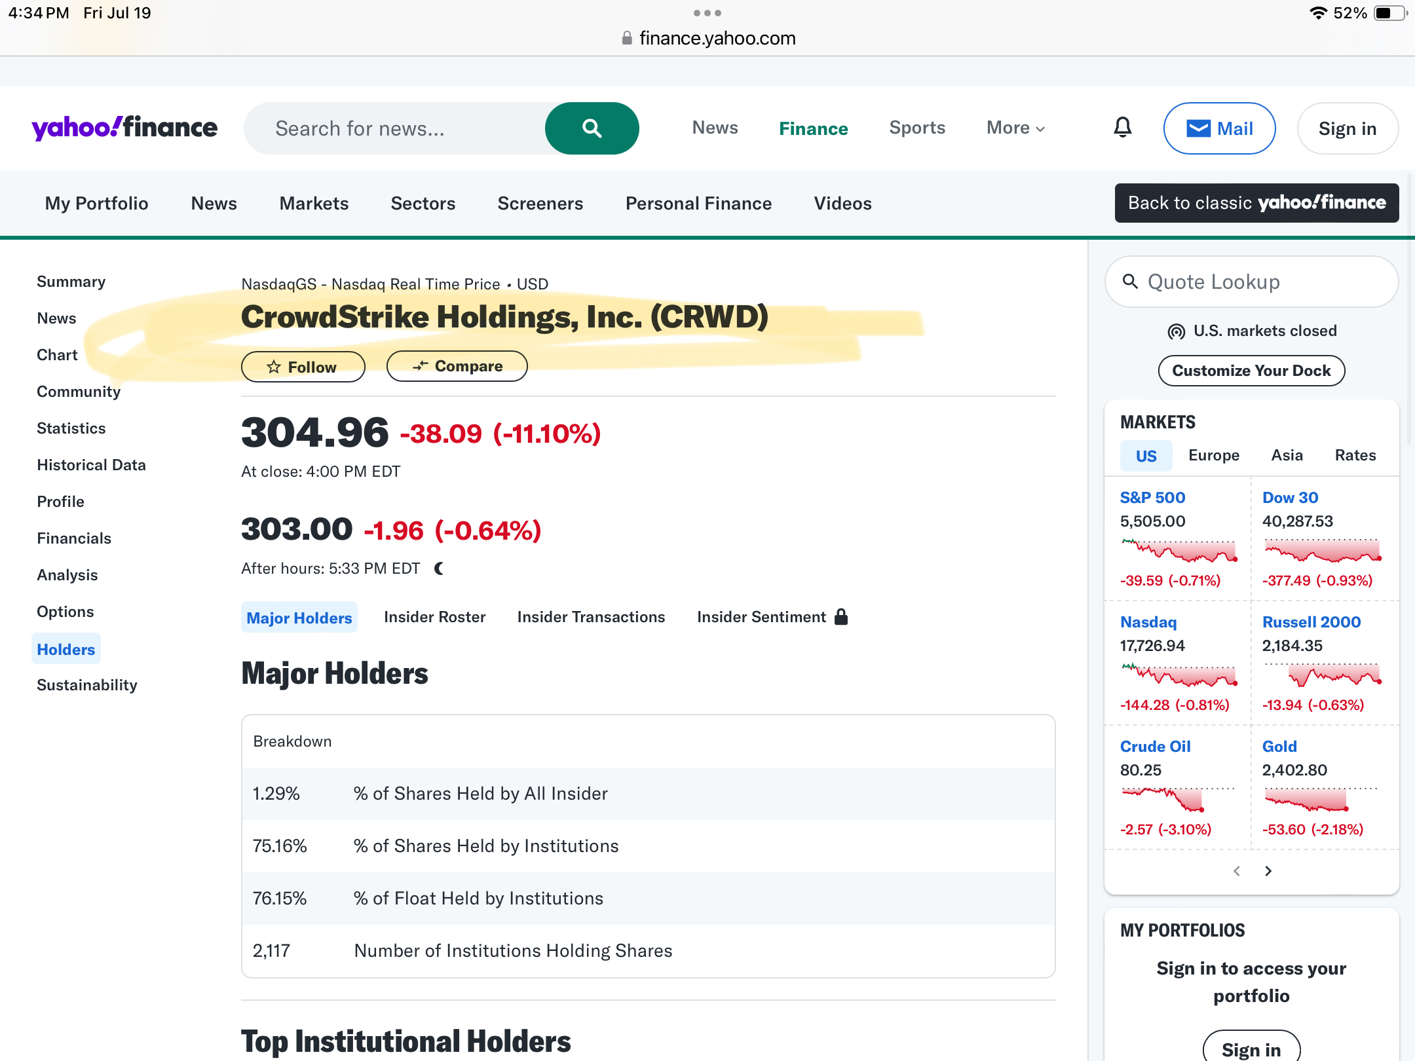Open the Screeners menu

[540, 204]
